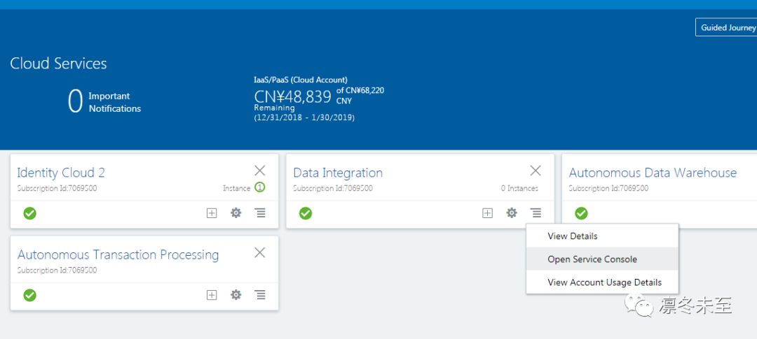Expand action menu on Autonomous Transaction Processing card
The image size is (757, 339).
click(x=260, y=295)
